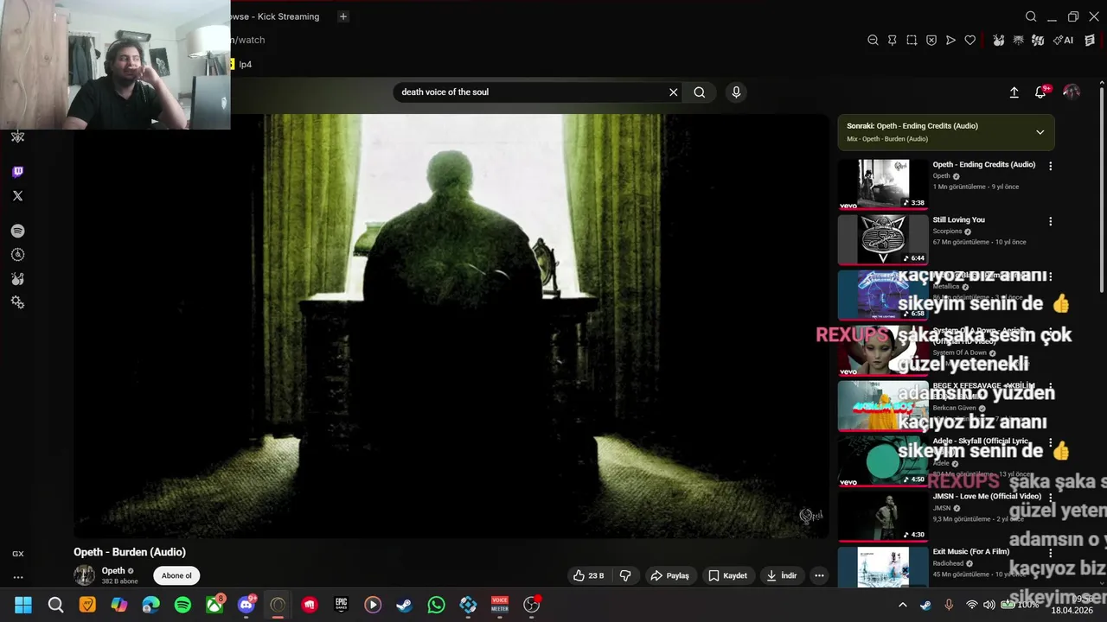The image size is (1107, 622).
Task: Open browser tab search magnifier
Action: click(x=1031, y=16)
